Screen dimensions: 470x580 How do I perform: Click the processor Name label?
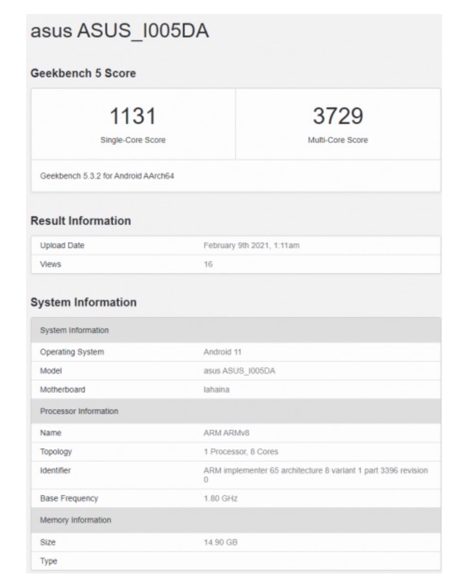(x=50, y=433)
